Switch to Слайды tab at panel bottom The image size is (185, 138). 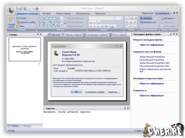point(13,126)
